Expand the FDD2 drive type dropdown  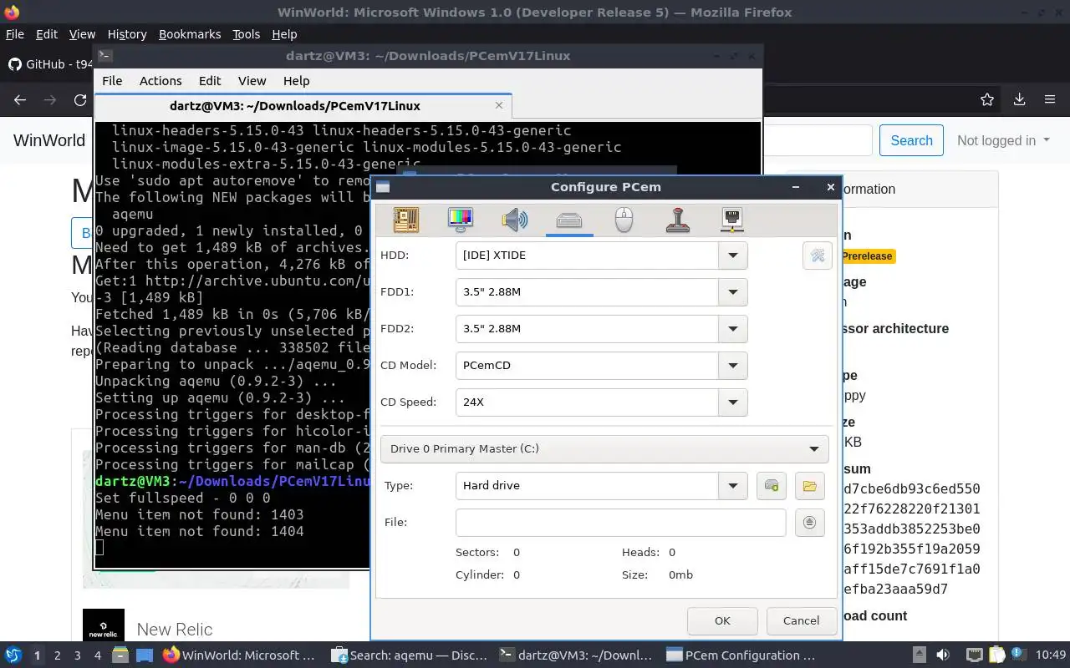point(733,329)
